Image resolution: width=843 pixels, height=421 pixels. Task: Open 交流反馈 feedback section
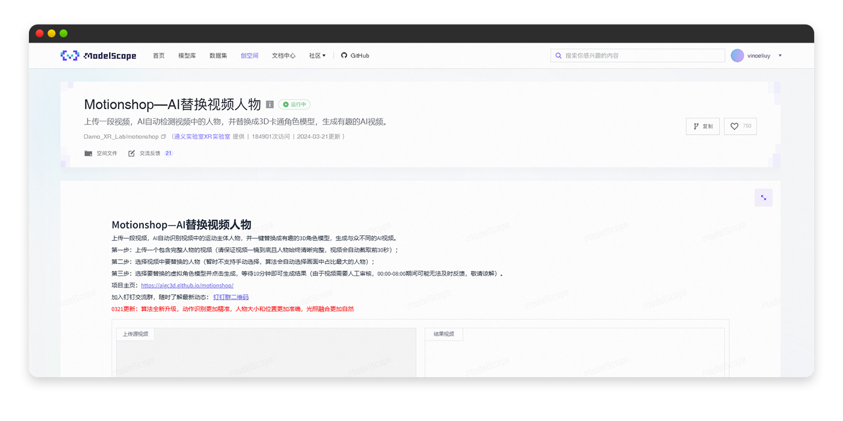pyautogui.click(x=149, y=153)
